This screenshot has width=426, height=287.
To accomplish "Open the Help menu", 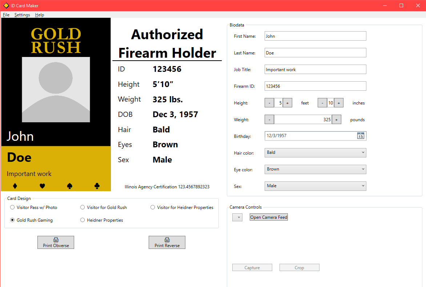I will [x=39, y=15].
